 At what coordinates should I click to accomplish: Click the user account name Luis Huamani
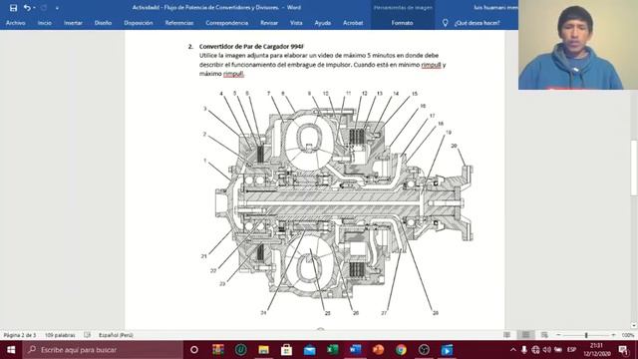coord(495,7)
